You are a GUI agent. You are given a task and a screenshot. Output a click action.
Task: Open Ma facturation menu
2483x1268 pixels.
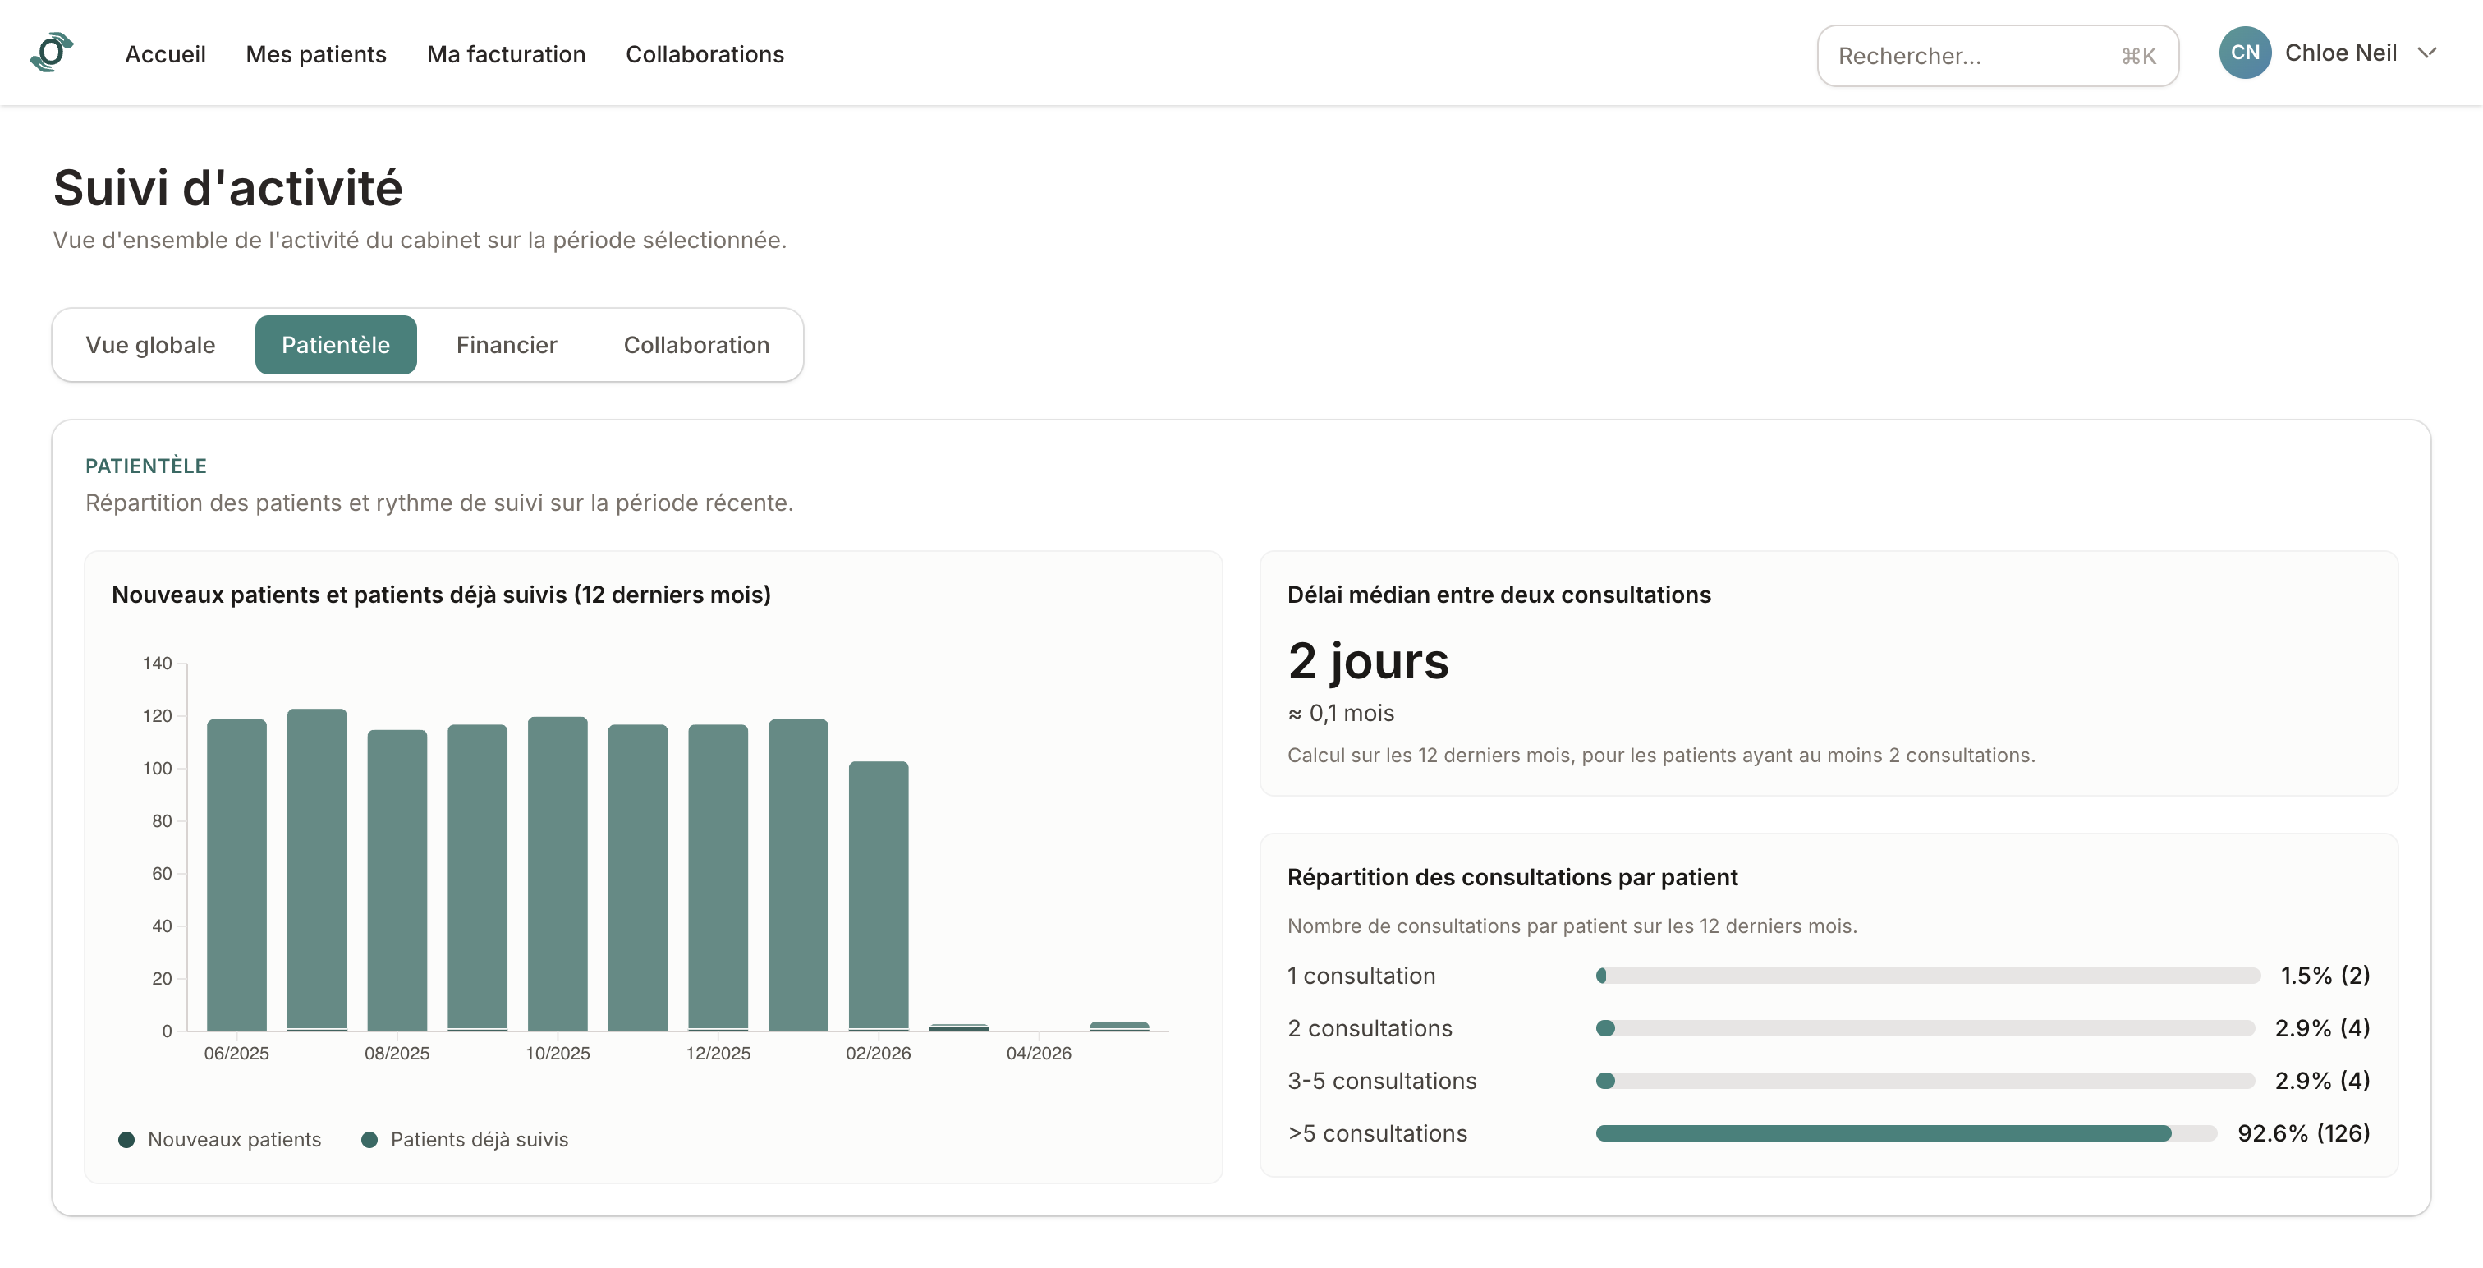(x=506, y=54)
